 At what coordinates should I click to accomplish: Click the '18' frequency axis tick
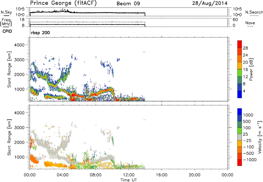pos(22,20)
